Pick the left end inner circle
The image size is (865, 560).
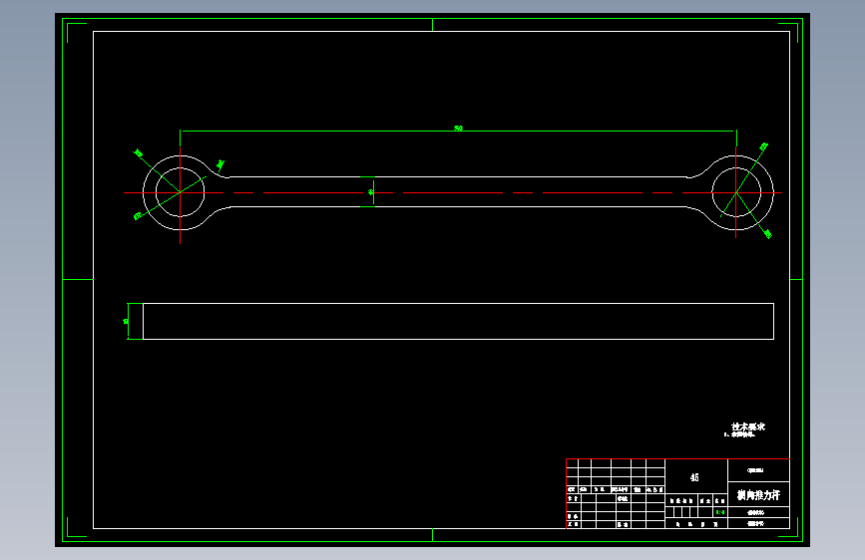point(181,192)
